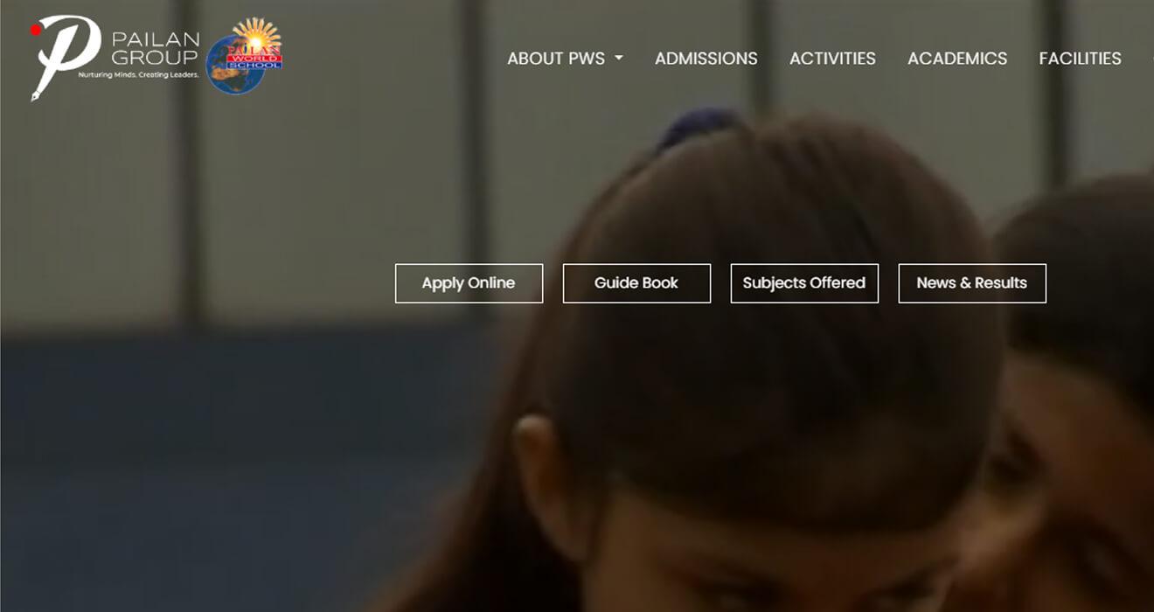
Task: Open the ACTIVITIES nav item
Action: [832, 59]
